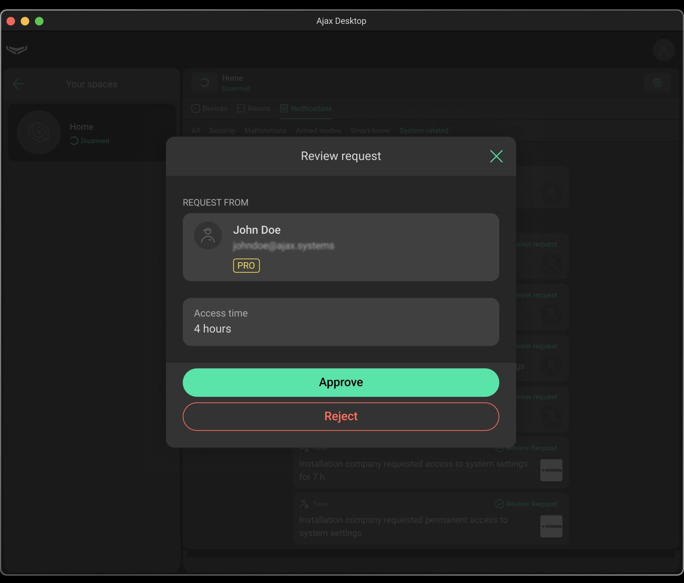
Task: Approve the access request
Action: point(340,383)
